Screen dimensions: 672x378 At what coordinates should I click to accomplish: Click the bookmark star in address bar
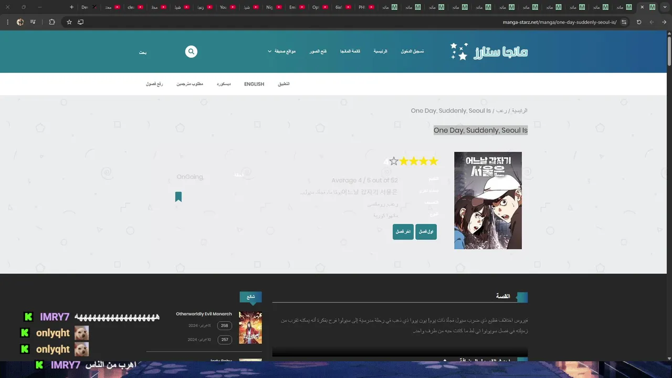(69, 22)
